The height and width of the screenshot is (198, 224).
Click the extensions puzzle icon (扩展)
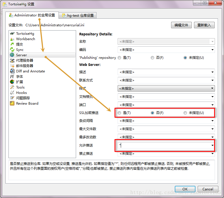(x=12, y=82)
